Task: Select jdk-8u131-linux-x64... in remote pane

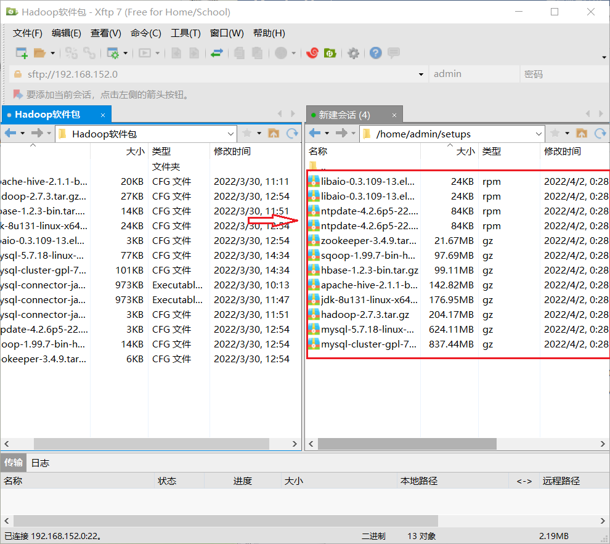Action: point(364,300)
